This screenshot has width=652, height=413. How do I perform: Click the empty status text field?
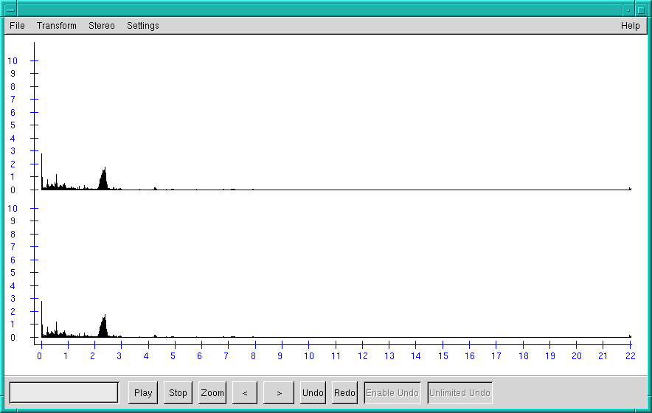64,392
